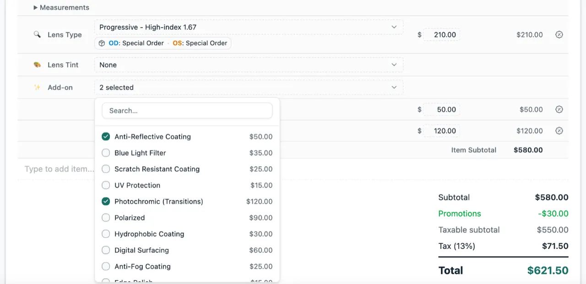Click the Tax (13%) label

[456, 246]
